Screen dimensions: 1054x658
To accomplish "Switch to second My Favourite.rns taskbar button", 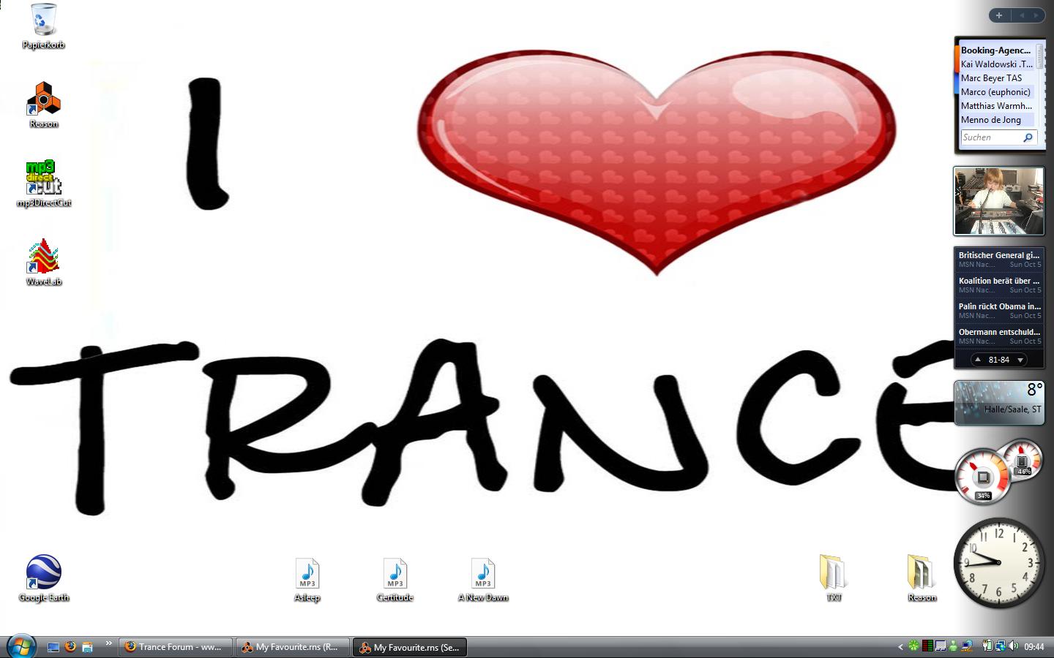I will 410,647.
